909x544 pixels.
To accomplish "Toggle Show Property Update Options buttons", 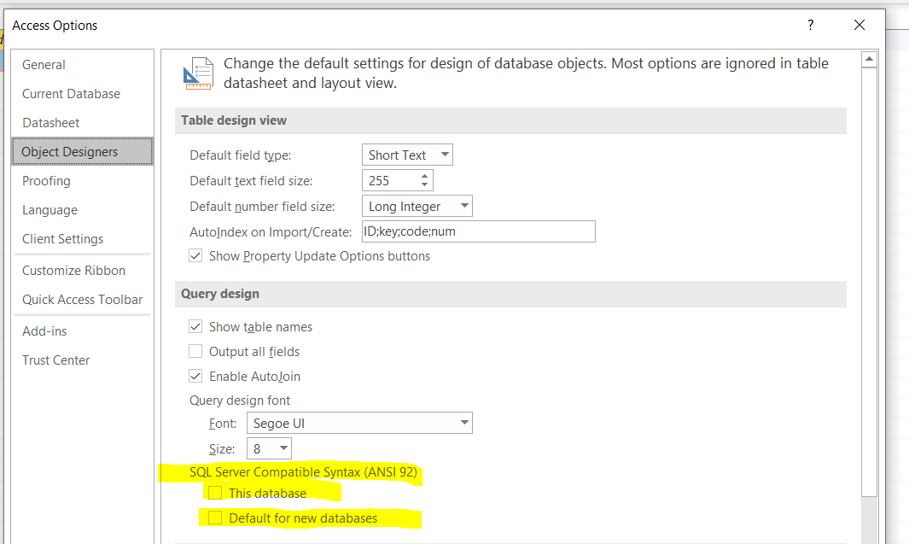I will (x=196, y=256).
